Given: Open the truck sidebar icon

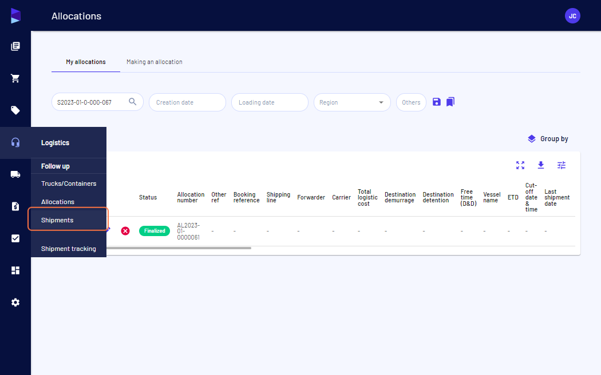Looking at the screenshot, I should tap(15, 174).
